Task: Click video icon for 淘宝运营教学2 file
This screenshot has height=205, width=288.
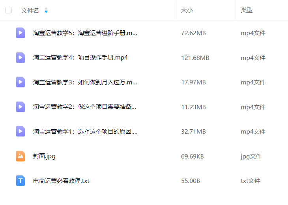Action: point(21,107)
